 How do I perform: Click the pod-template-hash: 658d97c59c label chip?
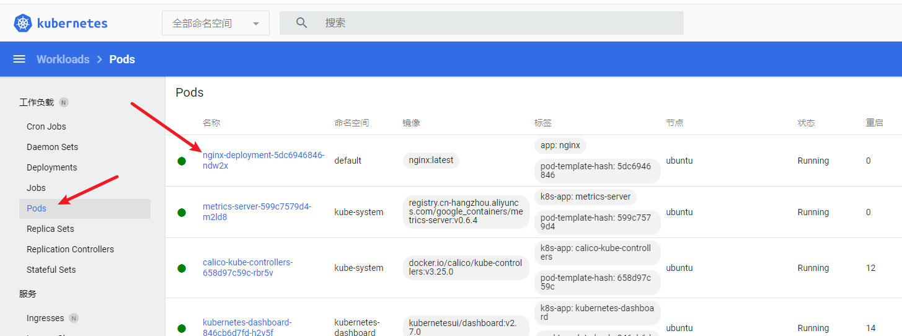[597, 282]
